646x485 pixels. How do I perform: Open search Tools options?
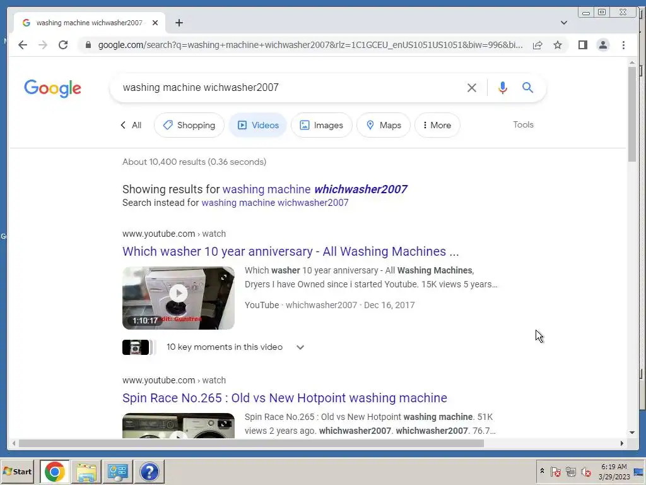pyautogui.click(x=523, y=124)
